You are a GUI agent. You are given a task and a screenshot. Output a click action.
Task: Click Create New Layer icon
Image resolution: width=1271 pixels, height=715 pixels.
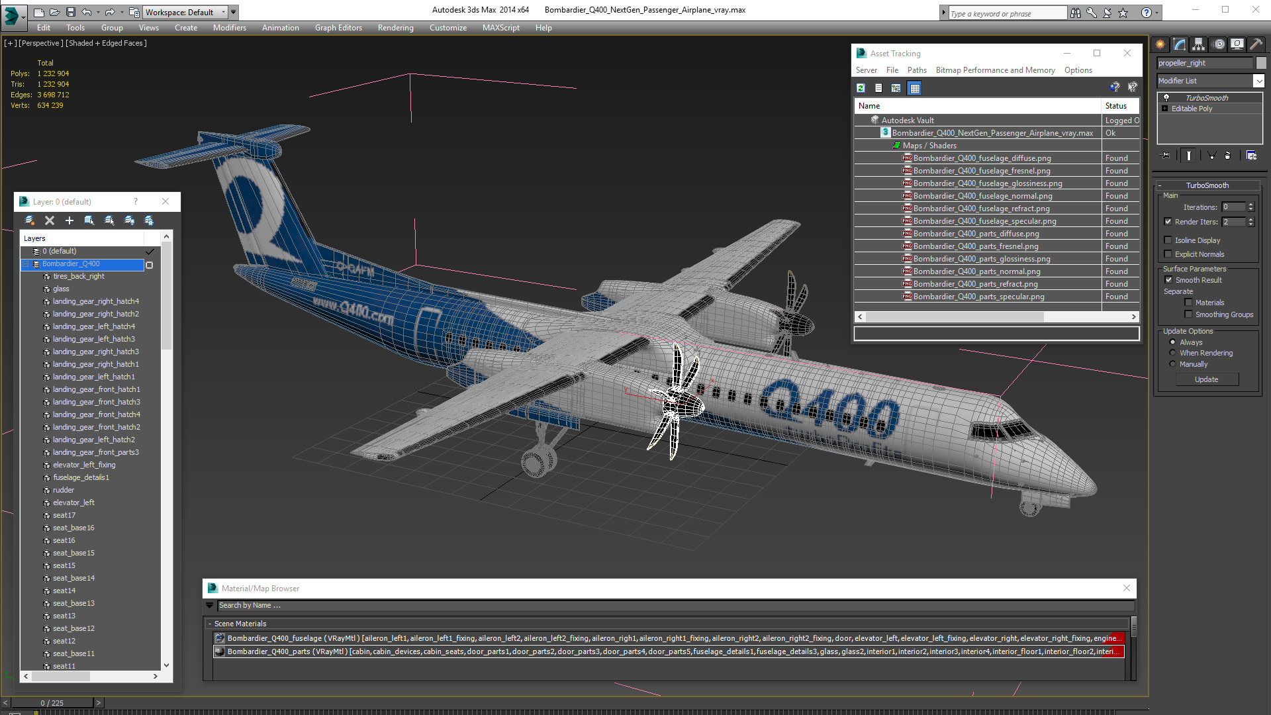pos(29,220)
